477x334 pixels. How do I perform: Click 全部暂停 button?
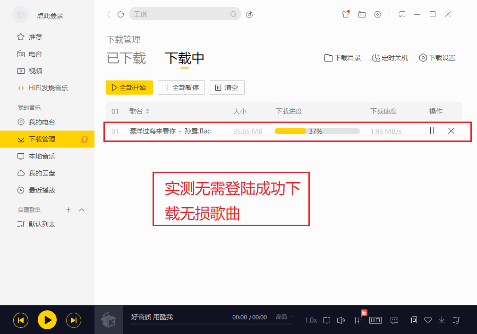181,88
